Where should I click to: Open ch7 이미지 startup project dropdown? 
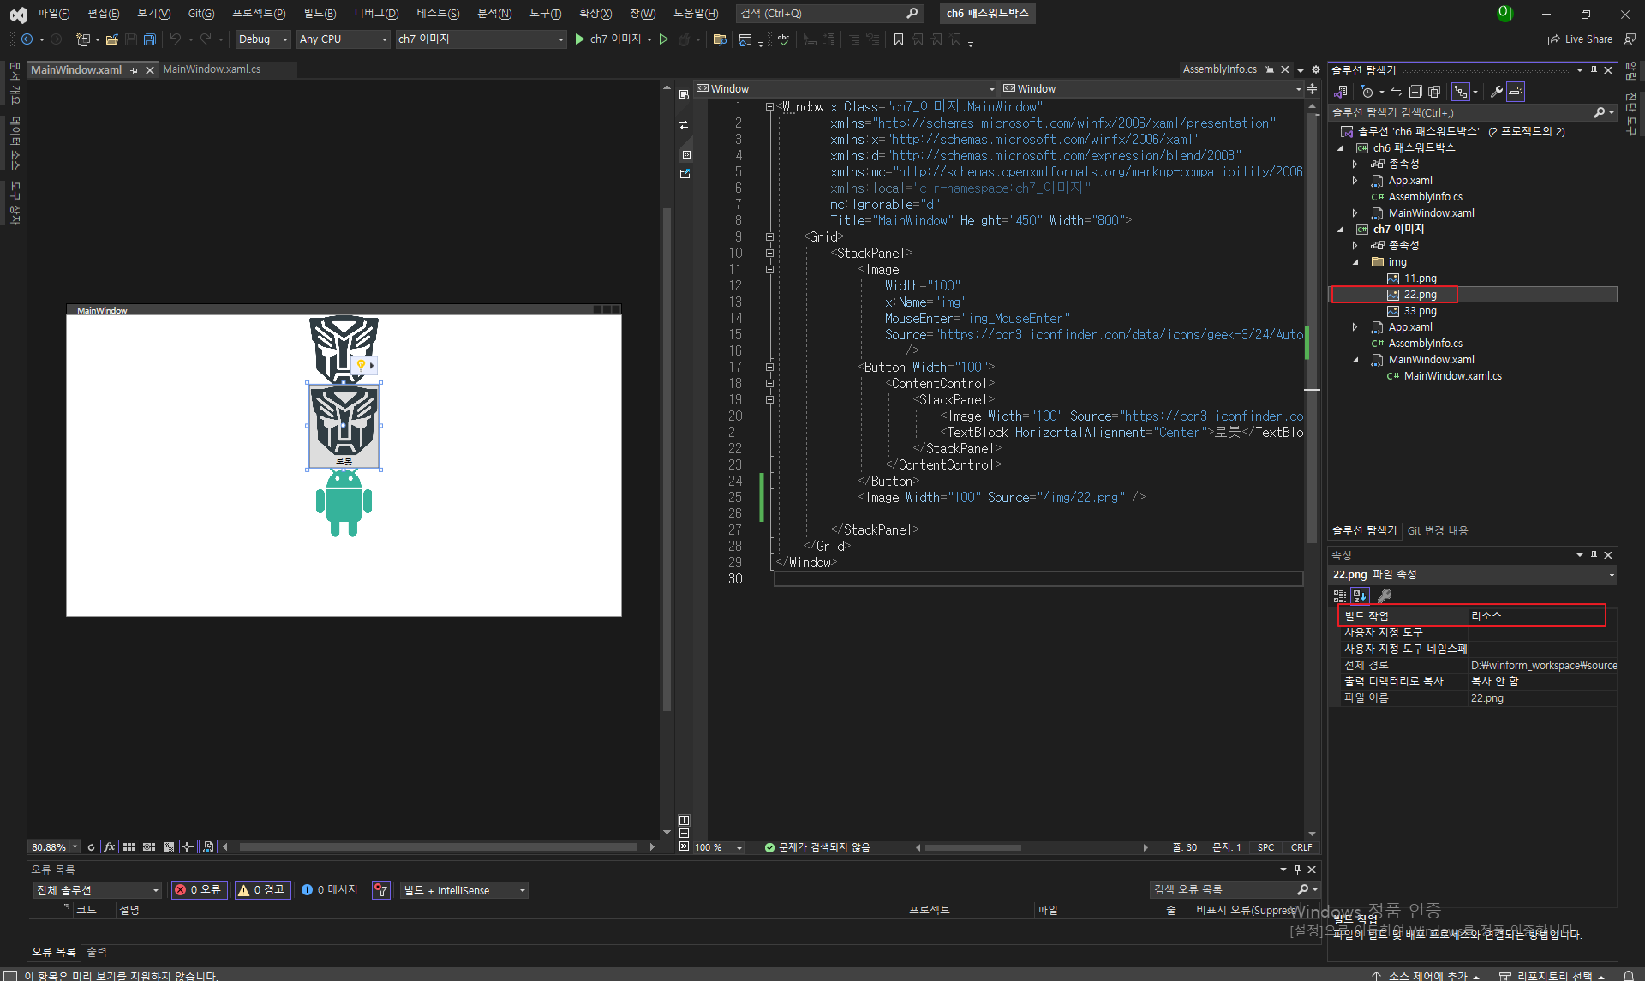pos(481,39)
